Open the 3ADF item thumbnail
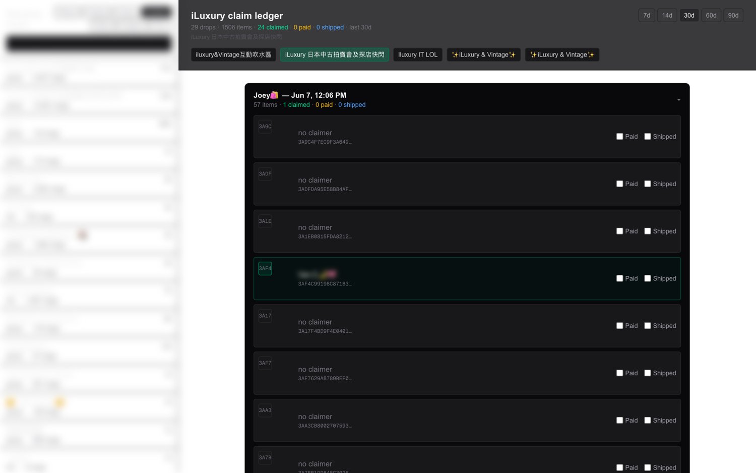Screen dimensions: 756x473 coord(265,174)
